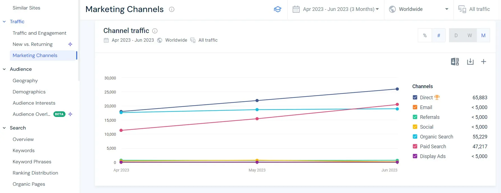Disable the Organic Search checkbox

415,136
